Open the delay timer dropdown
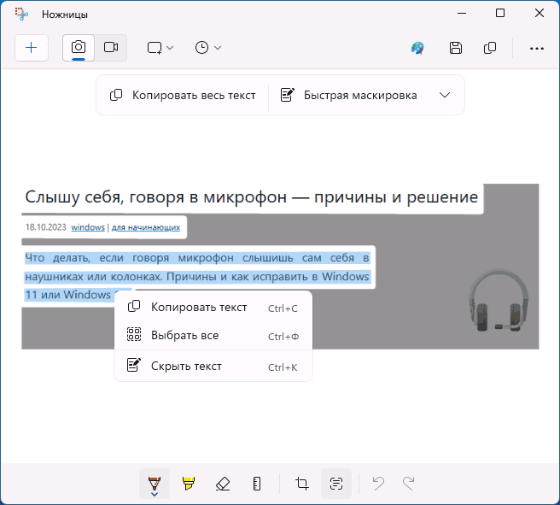 (208, 48)
